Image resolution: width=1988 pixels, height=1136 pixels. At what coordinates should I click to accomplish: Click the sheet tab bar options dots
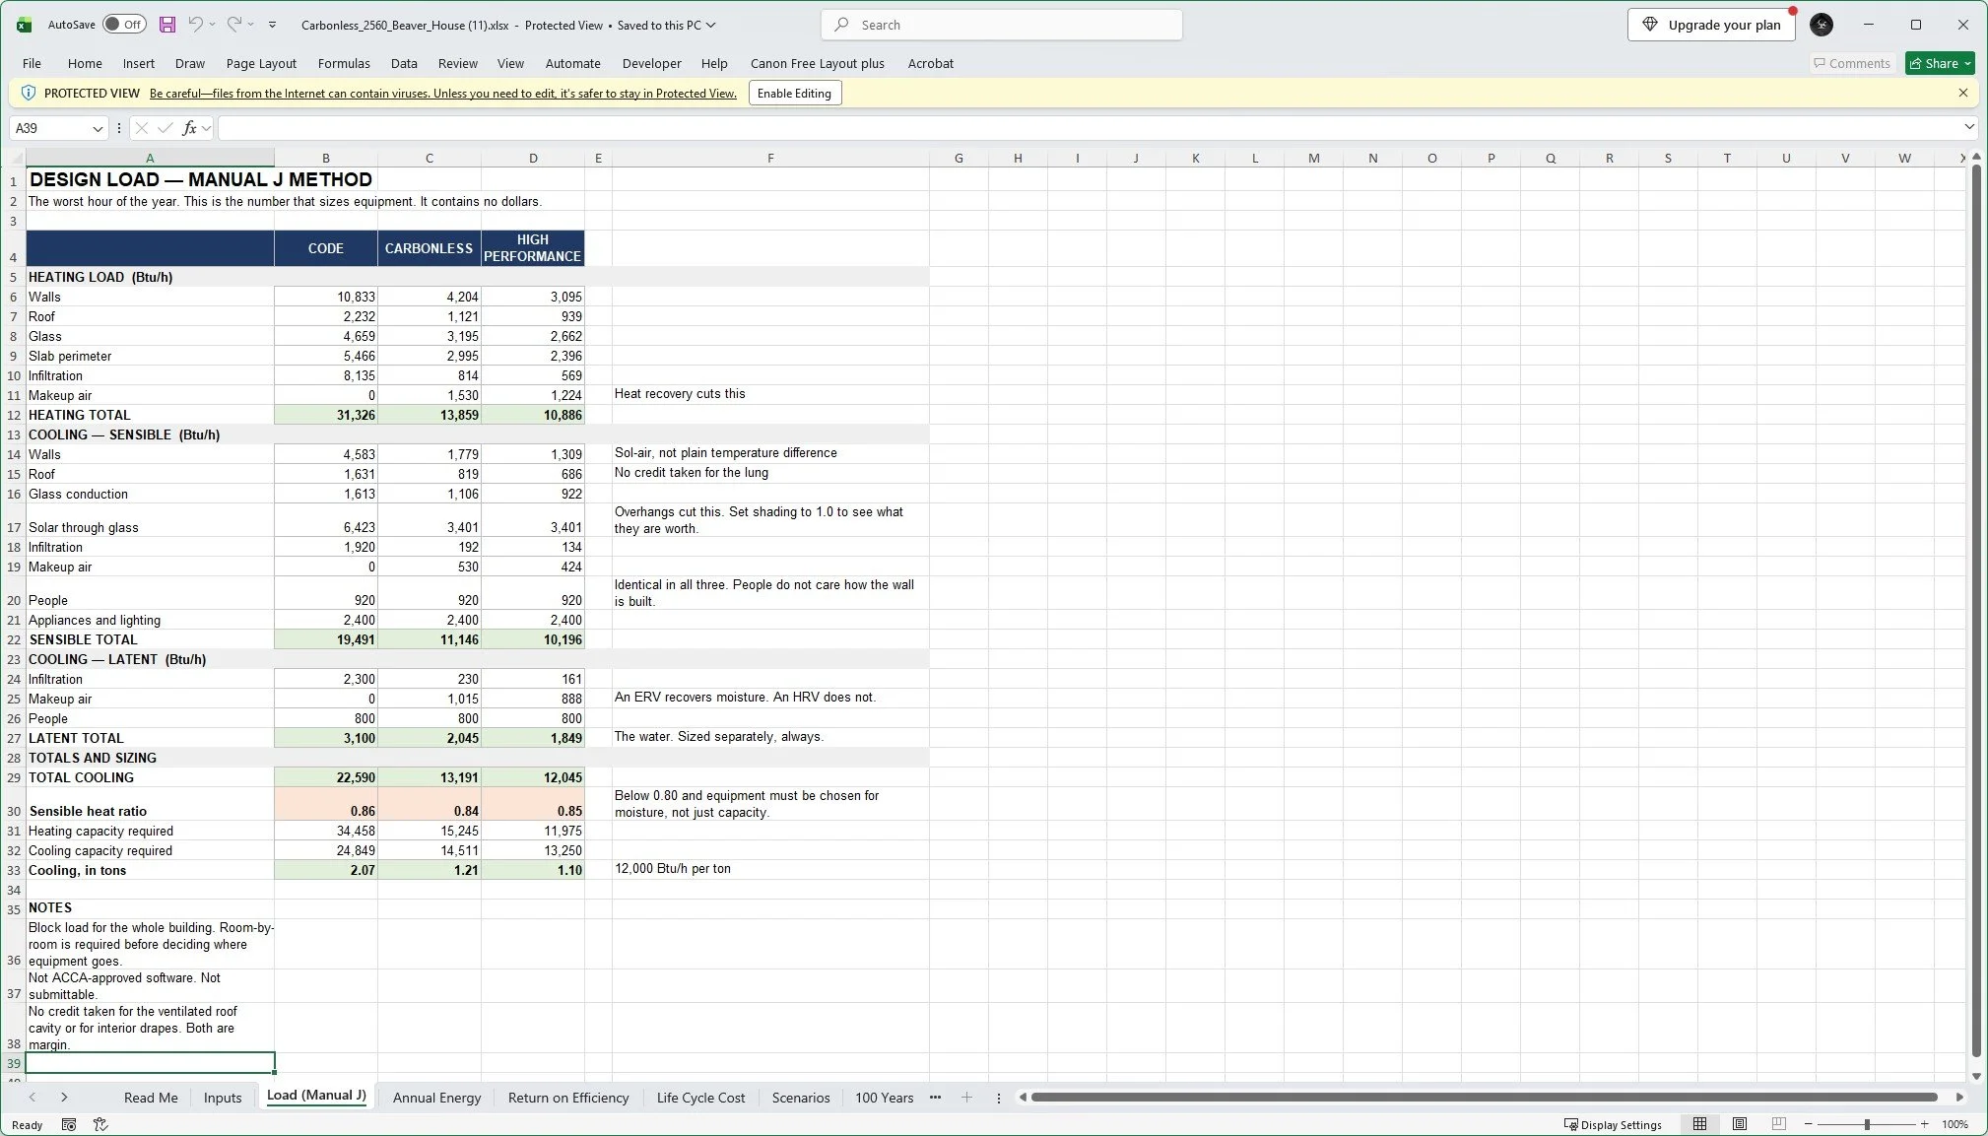pos(999,1098)
